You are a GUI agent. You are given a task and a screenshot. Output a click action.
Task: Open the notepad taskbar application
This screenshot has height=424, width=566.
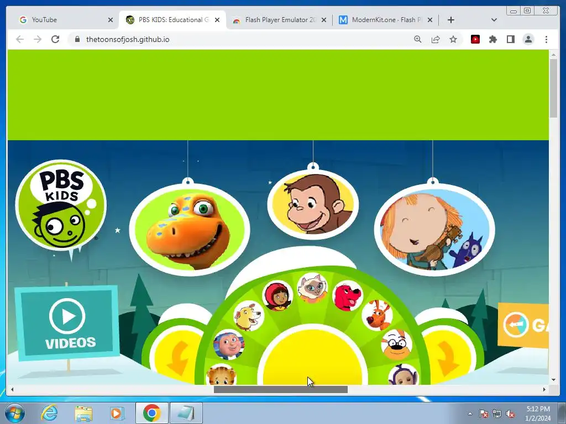[x=186, y=413]
